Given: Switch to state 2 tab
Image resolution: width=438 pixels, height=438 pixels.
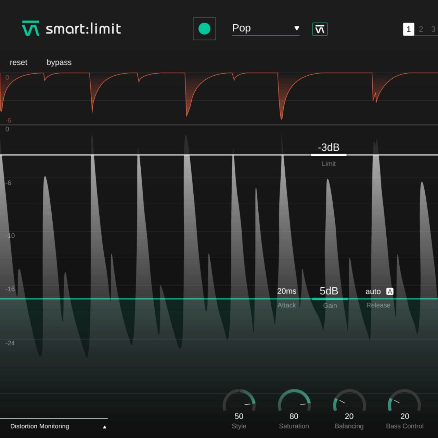Looking at the screenshot, I should pyautogui.click(x=421, y=29).
